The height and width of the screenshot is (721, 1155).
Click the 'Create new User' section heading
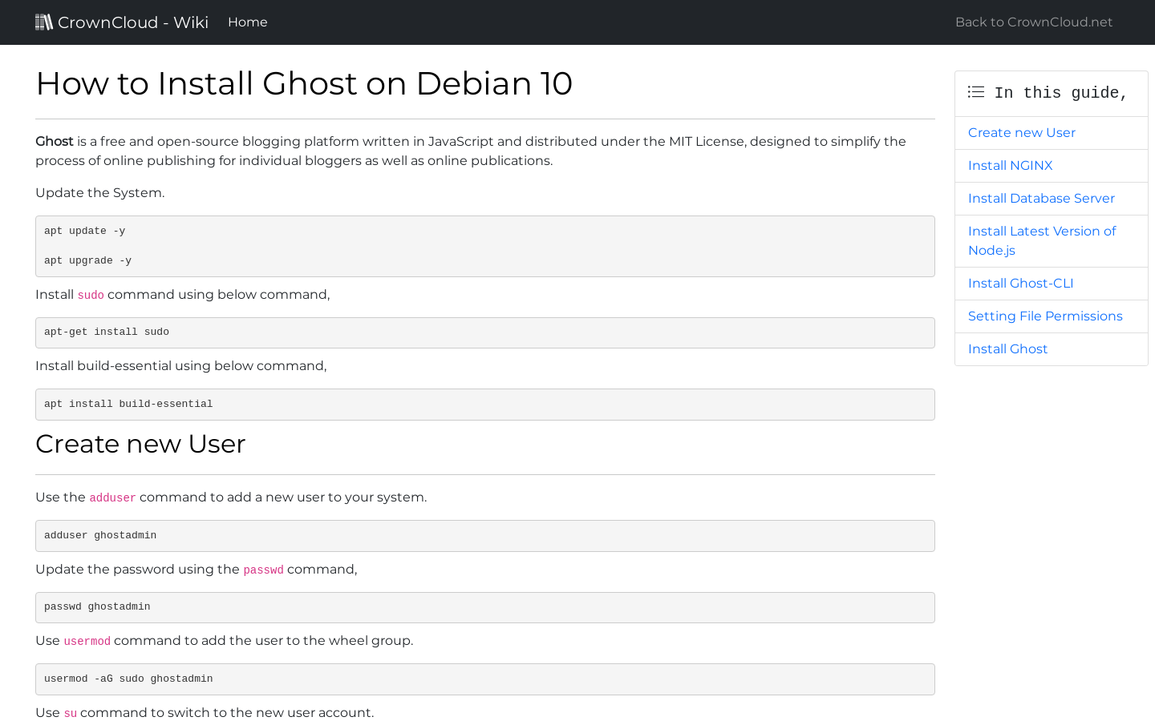click(x=140, y=444)
